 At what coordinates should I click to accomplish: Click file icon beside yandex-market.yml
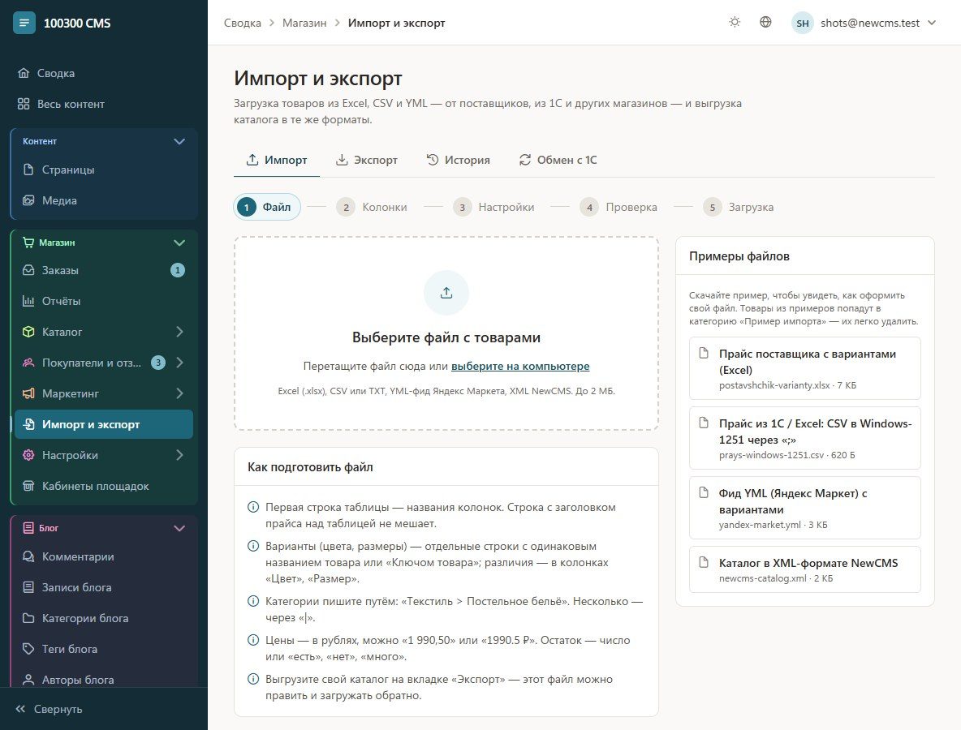click(705, 492)
